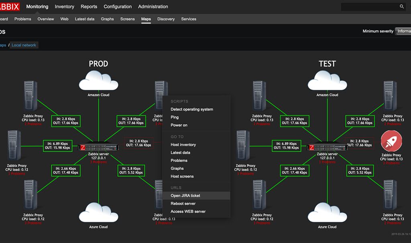411x243 pixels.
Task: Click the red Zabbix logo
Action: (x=9, y=6)
